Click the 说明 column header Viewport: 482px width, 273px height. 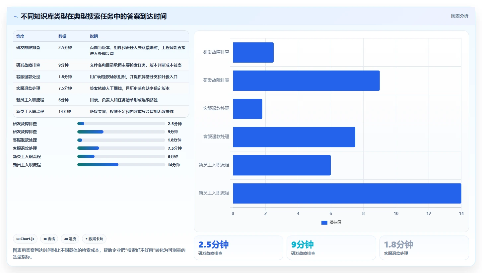click(x=94, y=36)
